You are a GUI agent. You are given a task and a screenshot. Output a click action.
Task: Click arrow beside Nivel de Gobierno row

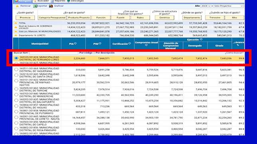click(x=16, y=27)
